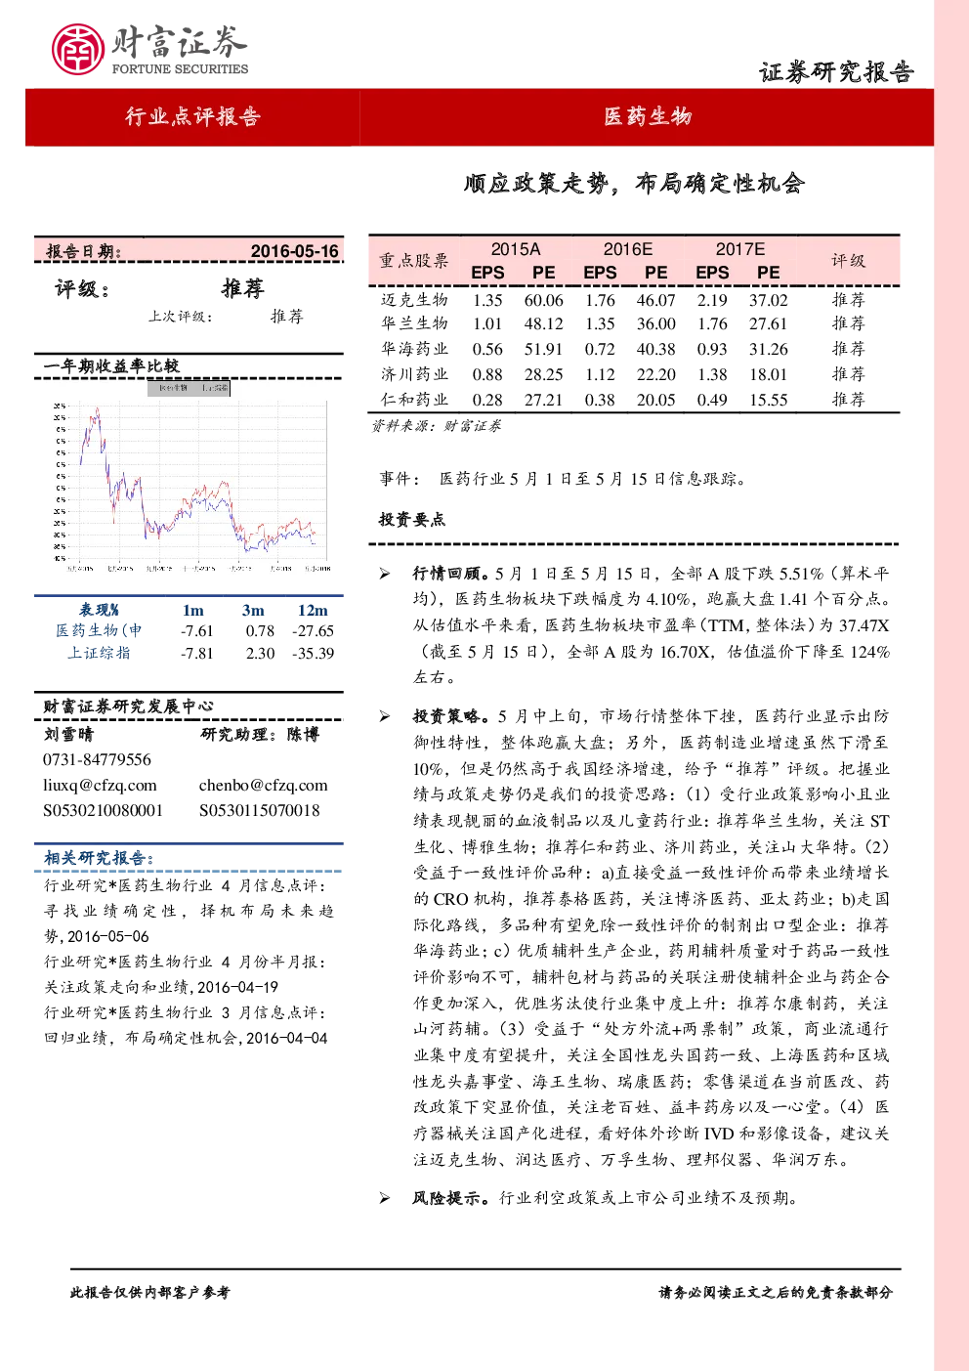Click the 表现% table header
The height and width of the screenshot is (1371, 969).
[x=99, y=610]
